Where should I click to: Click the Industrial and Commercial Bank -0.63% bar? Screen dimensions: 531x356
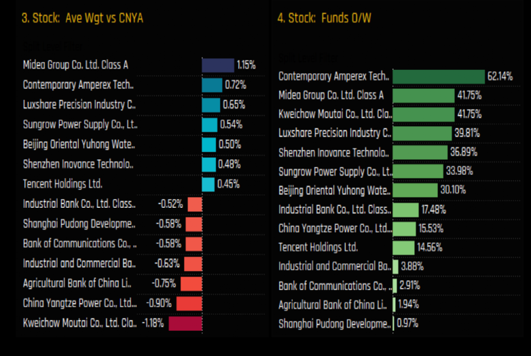pyautogui.click(x=194, y=263)
